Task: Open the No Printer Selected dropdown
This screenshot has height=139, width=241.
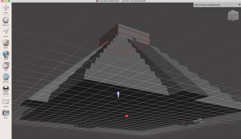Action: [x=217, y=5]
